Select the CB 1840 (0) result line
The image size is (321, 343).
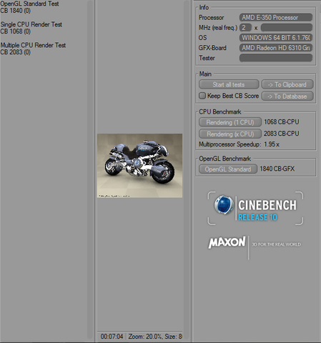[x=16, y=11]
